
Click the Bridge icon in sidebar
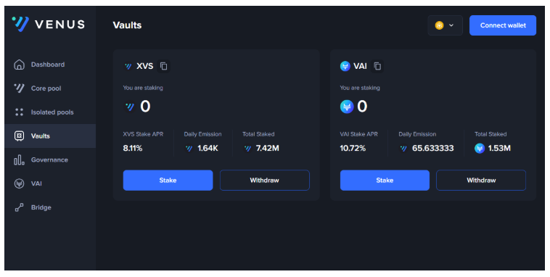[x=19, y=207]
